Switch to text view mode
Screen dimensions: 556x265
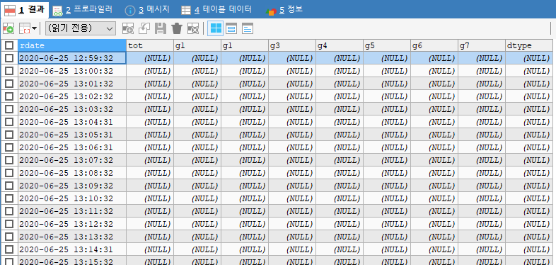click(248, 28)
